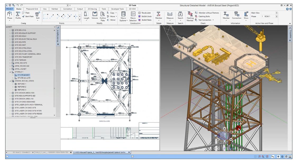Expand the SITE TERRAIN tree node
This screenshot has width=298, height=163.
tap(10, 60)
